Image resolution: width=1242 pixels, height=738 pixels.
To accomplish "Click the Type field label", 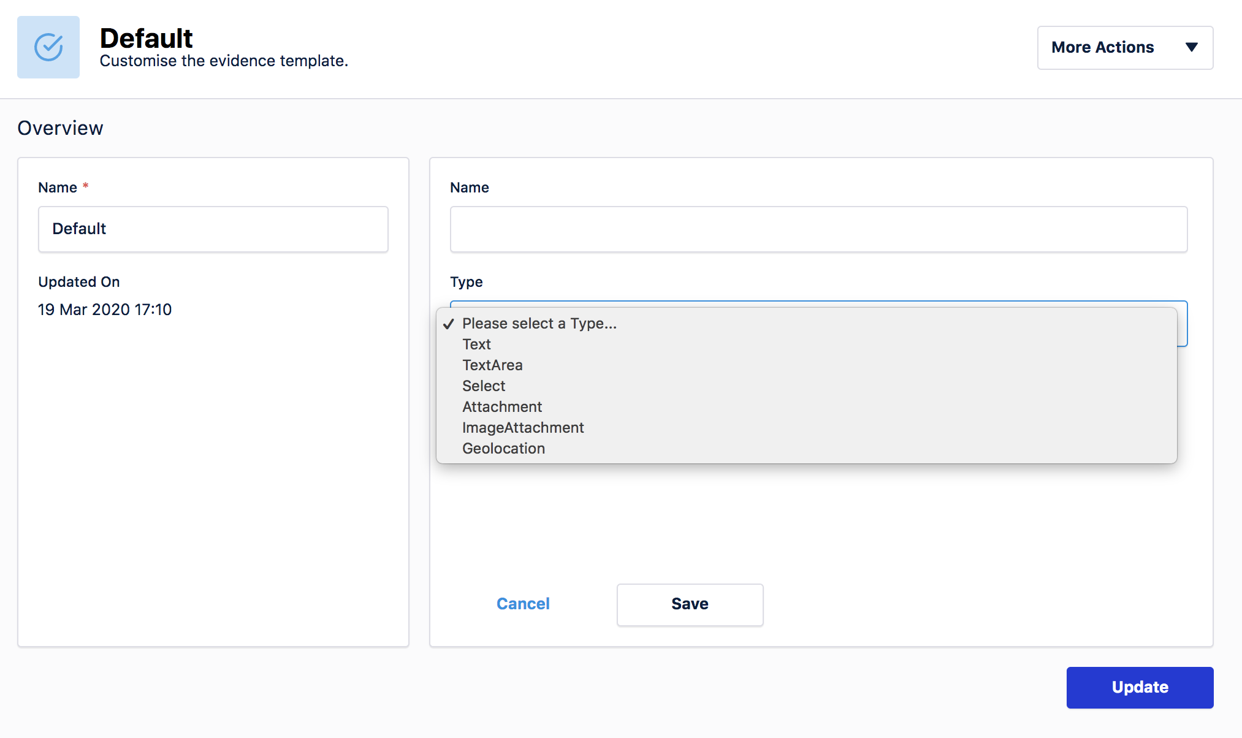I will pos(467,282).
